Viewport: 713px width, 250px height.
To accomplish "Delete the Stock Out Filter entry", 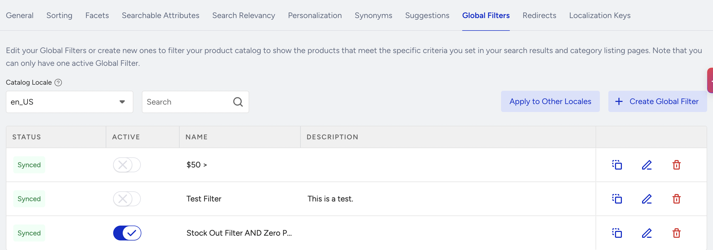I will click(676, 233).
